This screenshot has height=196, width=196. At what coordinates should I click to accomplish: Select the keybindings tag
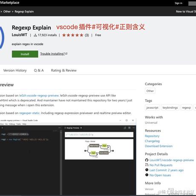pyautogui.click(x=170, y=108)
